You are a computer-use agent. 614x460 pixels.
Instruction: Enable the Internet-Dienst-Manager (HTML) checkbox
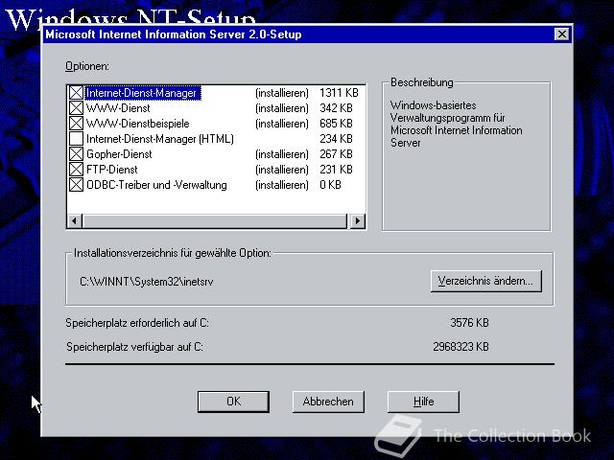(76, 138)
